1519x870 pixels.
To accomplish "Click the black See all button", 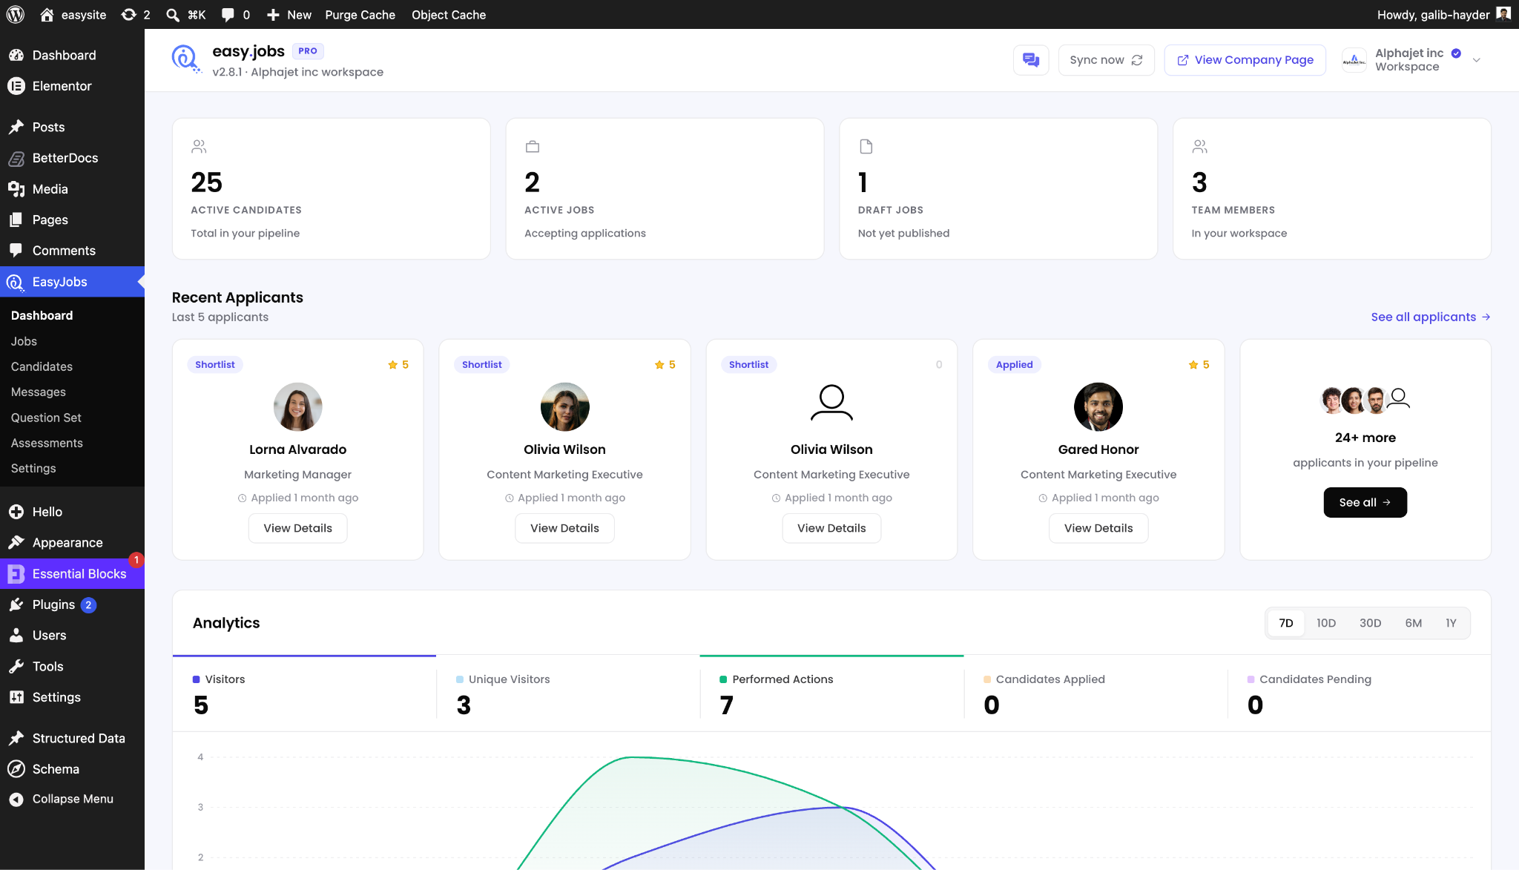I will 1365,502.
